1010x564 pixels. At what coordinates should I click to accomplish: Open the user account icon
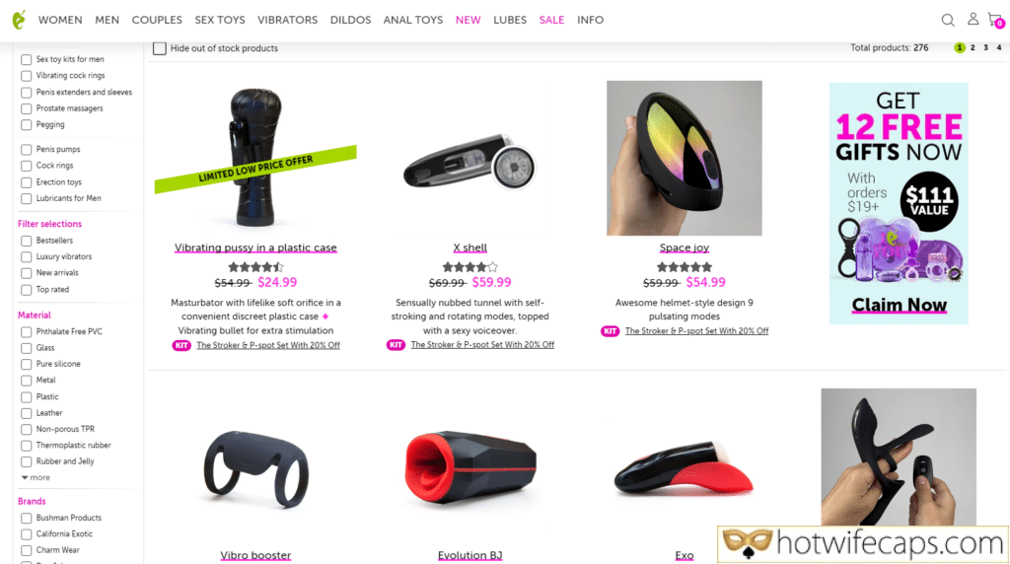point(973,20)
